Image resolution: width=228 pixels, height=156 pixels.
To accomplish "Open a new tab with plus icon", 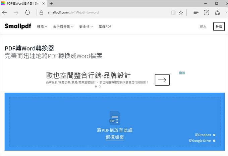I will pos(51,3).
